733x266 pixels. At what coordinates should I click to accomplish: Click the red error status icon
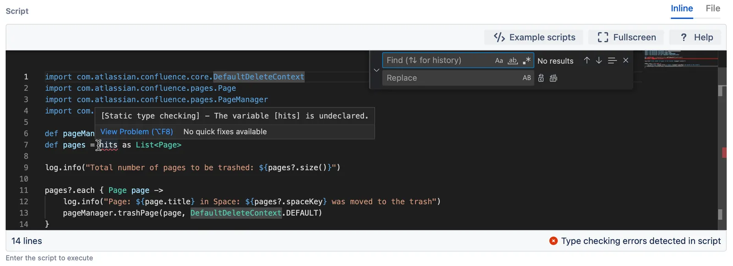(x=553, y=241)
